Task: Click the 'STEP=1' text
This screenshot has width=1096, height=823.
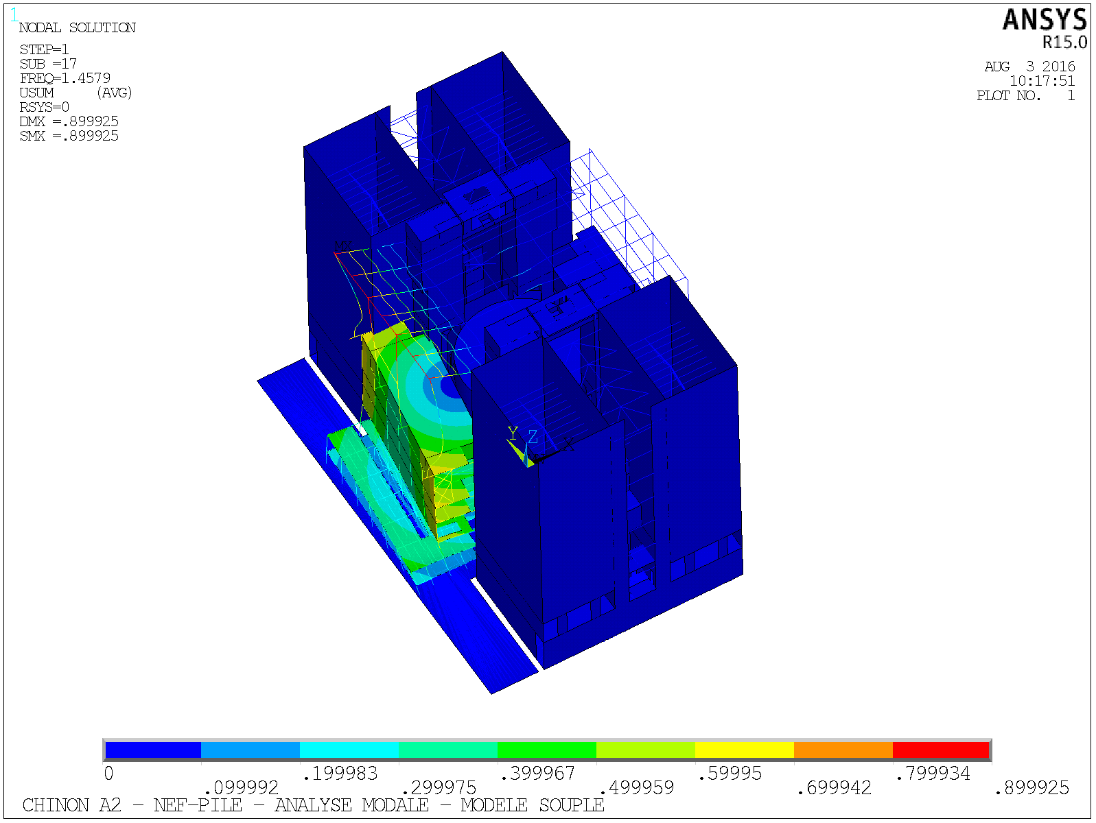Action: (x=45, y=49)
